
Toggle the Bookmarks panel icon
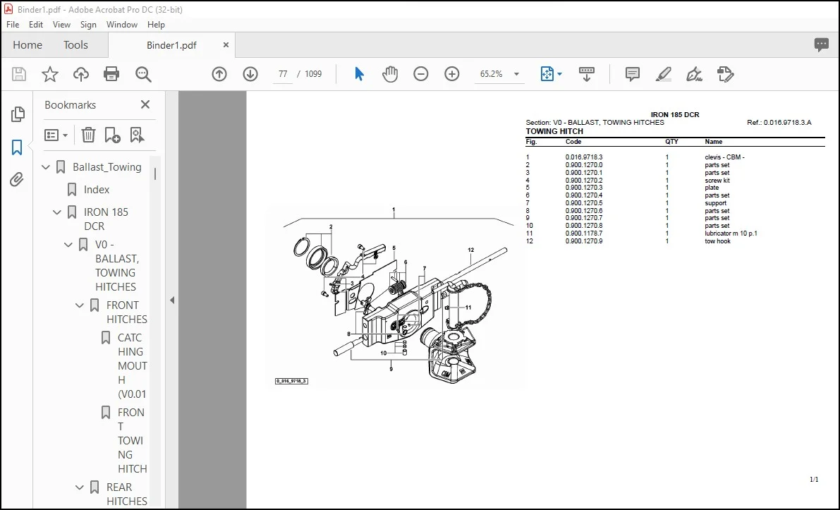point(17,147)
